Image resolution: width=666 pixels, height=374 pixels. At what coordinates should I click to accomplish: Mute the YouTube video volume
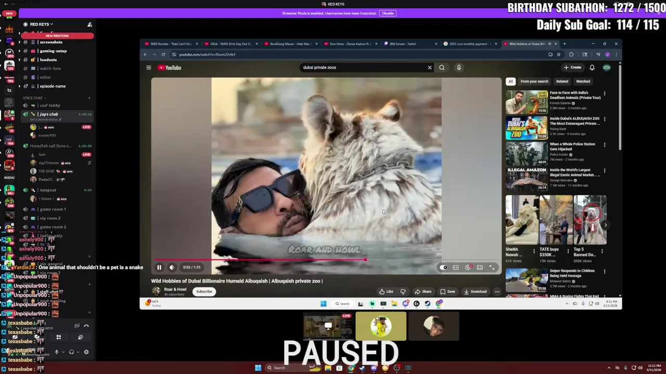click(172, 268)
